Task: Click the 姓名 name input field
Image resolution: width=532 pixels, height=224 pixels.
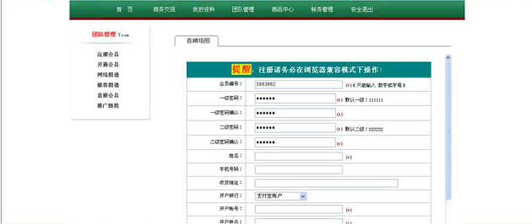Action: pyautogui.click(x=298, y=156)
